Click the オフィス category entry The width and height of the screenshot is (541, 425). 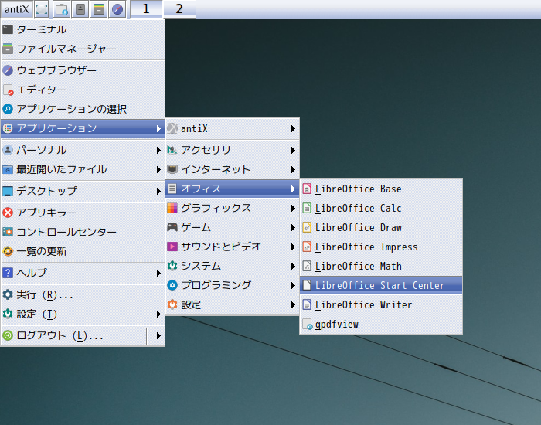pyautogui.click(x=232, y=189)
